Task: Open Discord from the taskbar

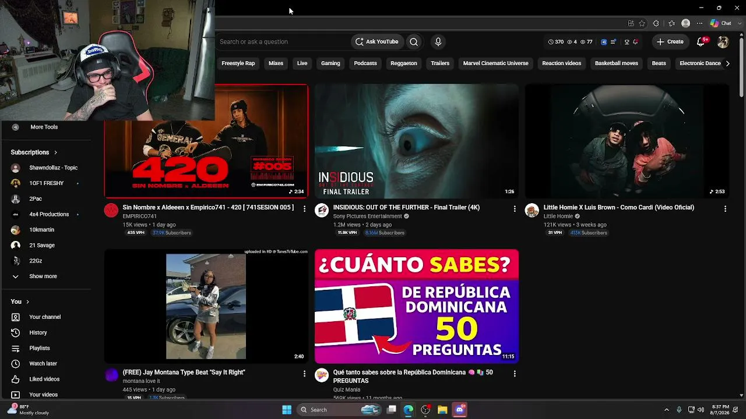Action: tap(460, 410)
